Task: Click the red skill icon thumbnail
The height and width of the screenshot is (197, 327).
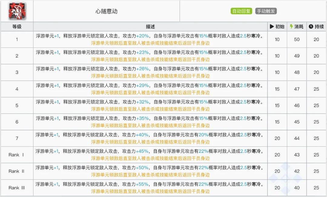Action: point(17,11)
